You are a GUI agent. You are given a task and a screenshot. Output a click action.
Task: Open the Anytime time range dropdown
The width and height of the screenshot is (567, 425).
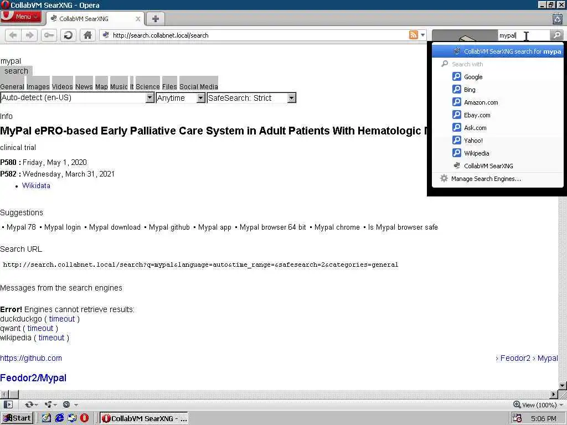pyautogui.click(x=181, y=97)
